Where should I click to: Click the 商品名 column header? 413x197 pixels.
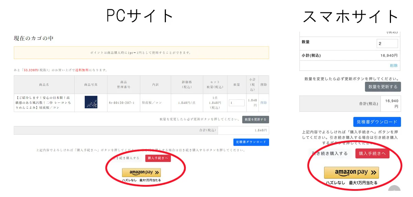pos(44,85)
